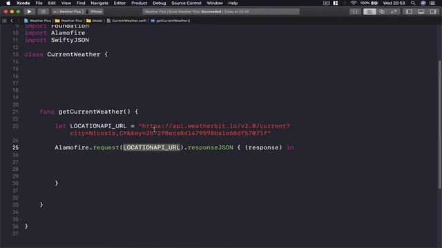Click the editor vertical scrollbar
The height and width of the screenshot is (248, 442).
(440, 125)
